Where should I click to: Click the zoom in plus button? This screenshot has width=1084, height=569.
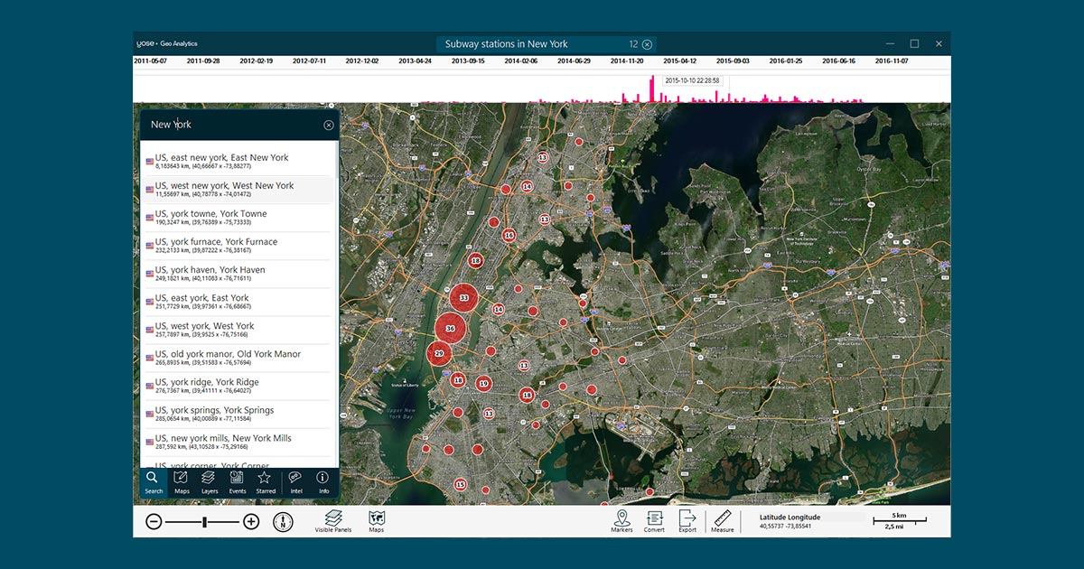pyautogui.click(x=251, y=521)
